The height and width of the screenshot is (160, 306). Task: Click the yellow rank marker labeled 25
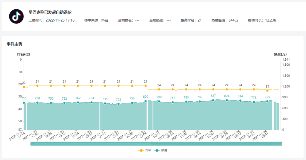pyautogui.click(x=267, y=91)
